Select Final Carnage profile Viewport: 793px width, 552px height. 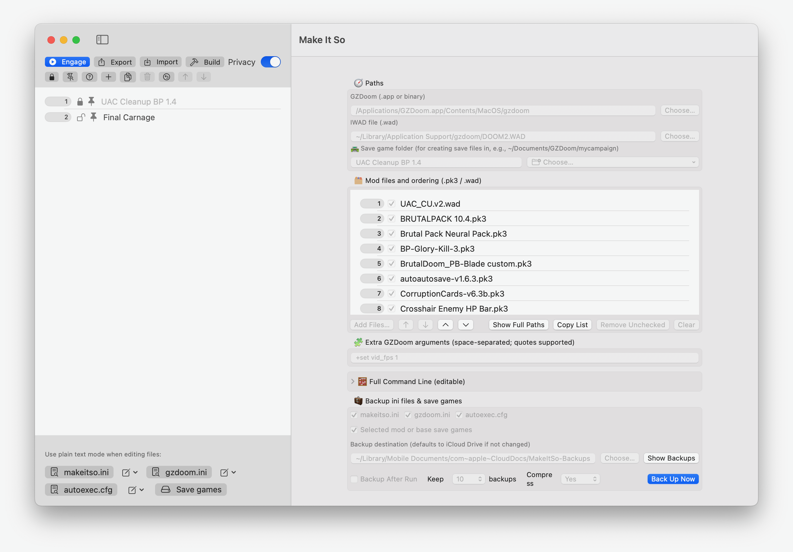(x=163, y=117)
